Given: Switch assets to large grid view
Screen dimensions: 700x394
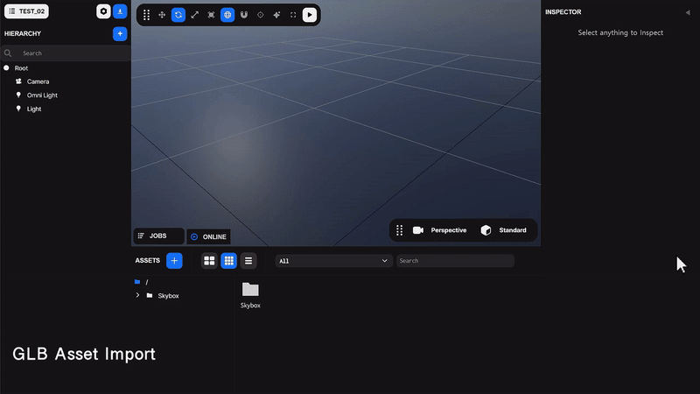Looking at the screenshot, I should click(x=209, y=261).
